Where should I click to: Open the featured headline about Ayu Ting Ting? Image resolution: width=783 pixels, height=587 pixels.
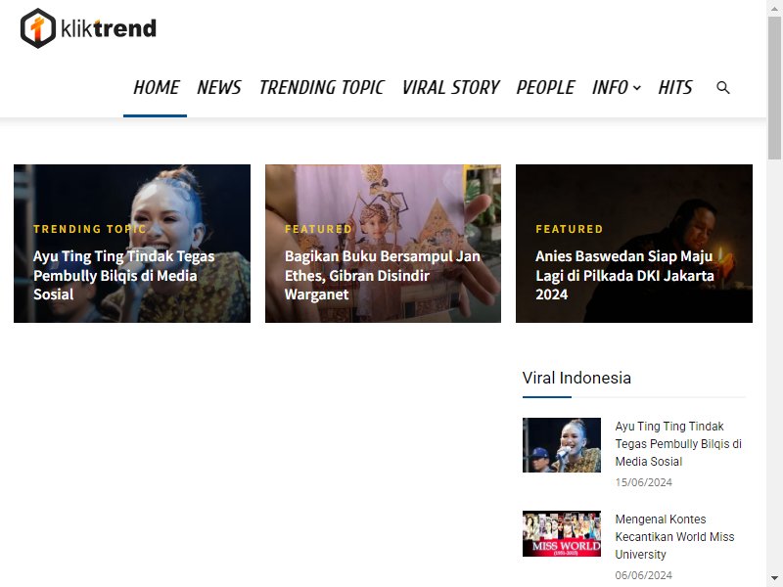(124, 275)
